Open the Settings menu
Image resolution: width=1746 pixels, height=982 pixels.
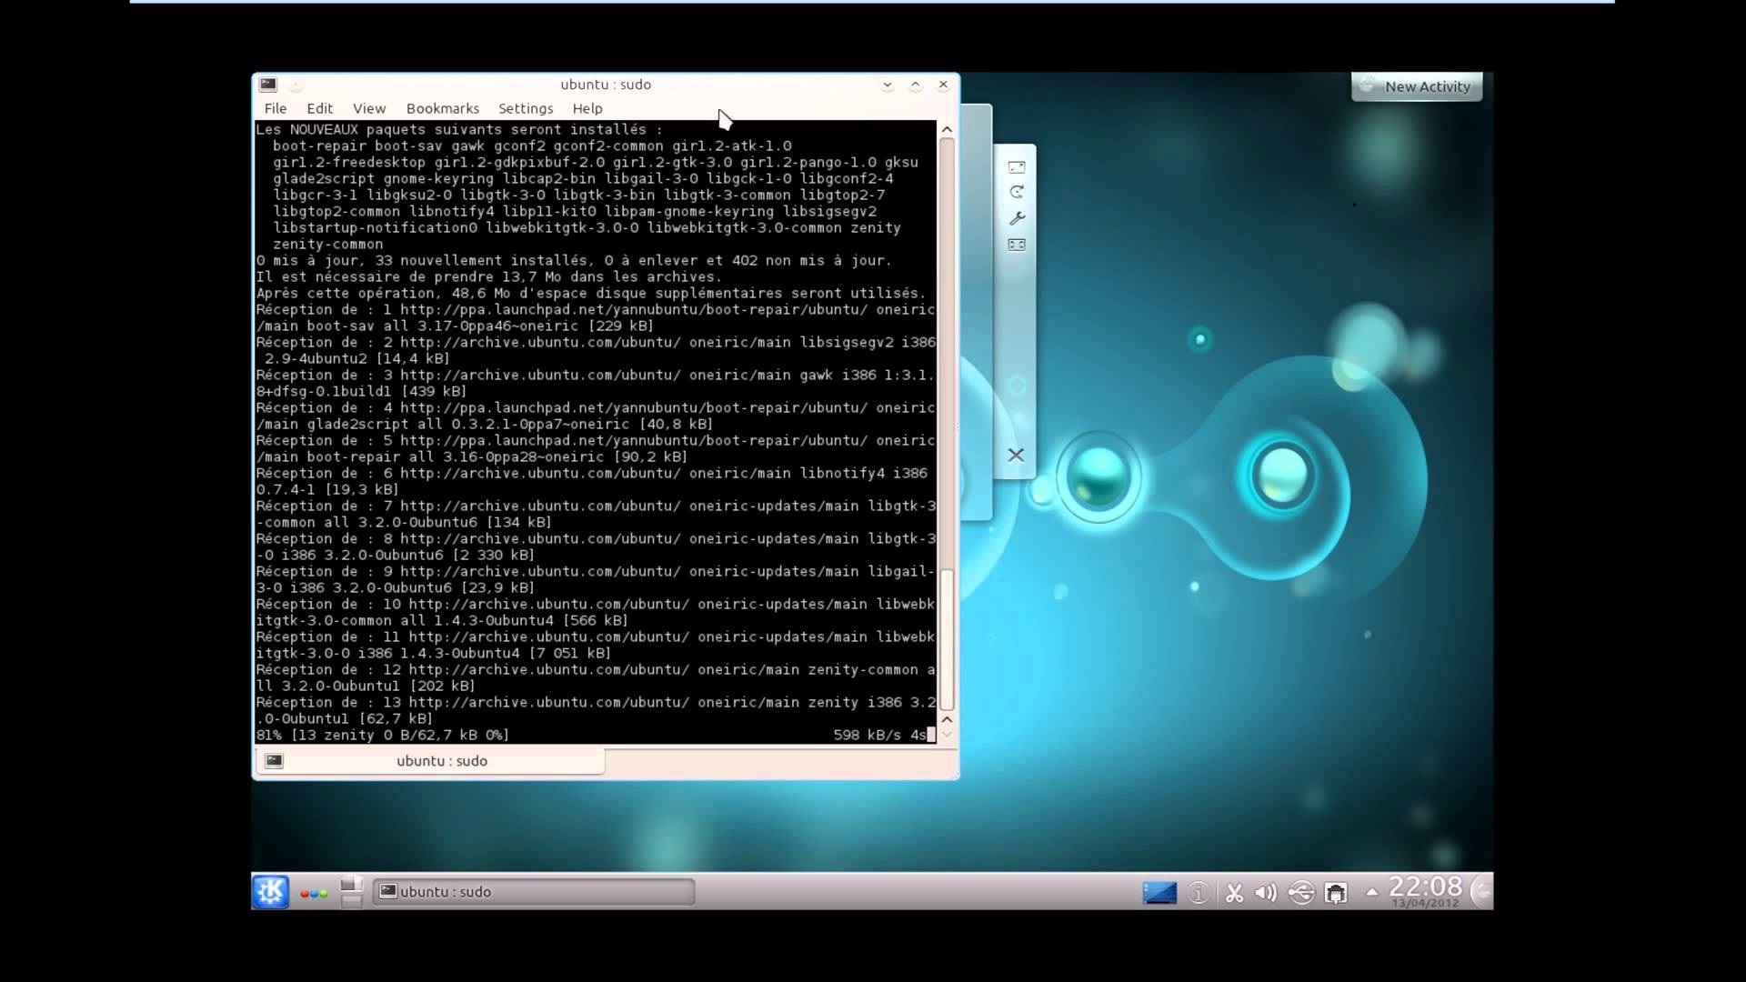click(526, 108)
